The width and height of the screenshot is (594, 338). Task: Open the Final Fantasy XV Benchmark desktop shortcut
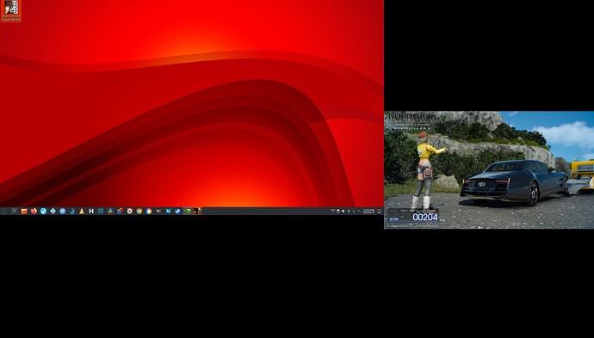(x=11, y=11)
